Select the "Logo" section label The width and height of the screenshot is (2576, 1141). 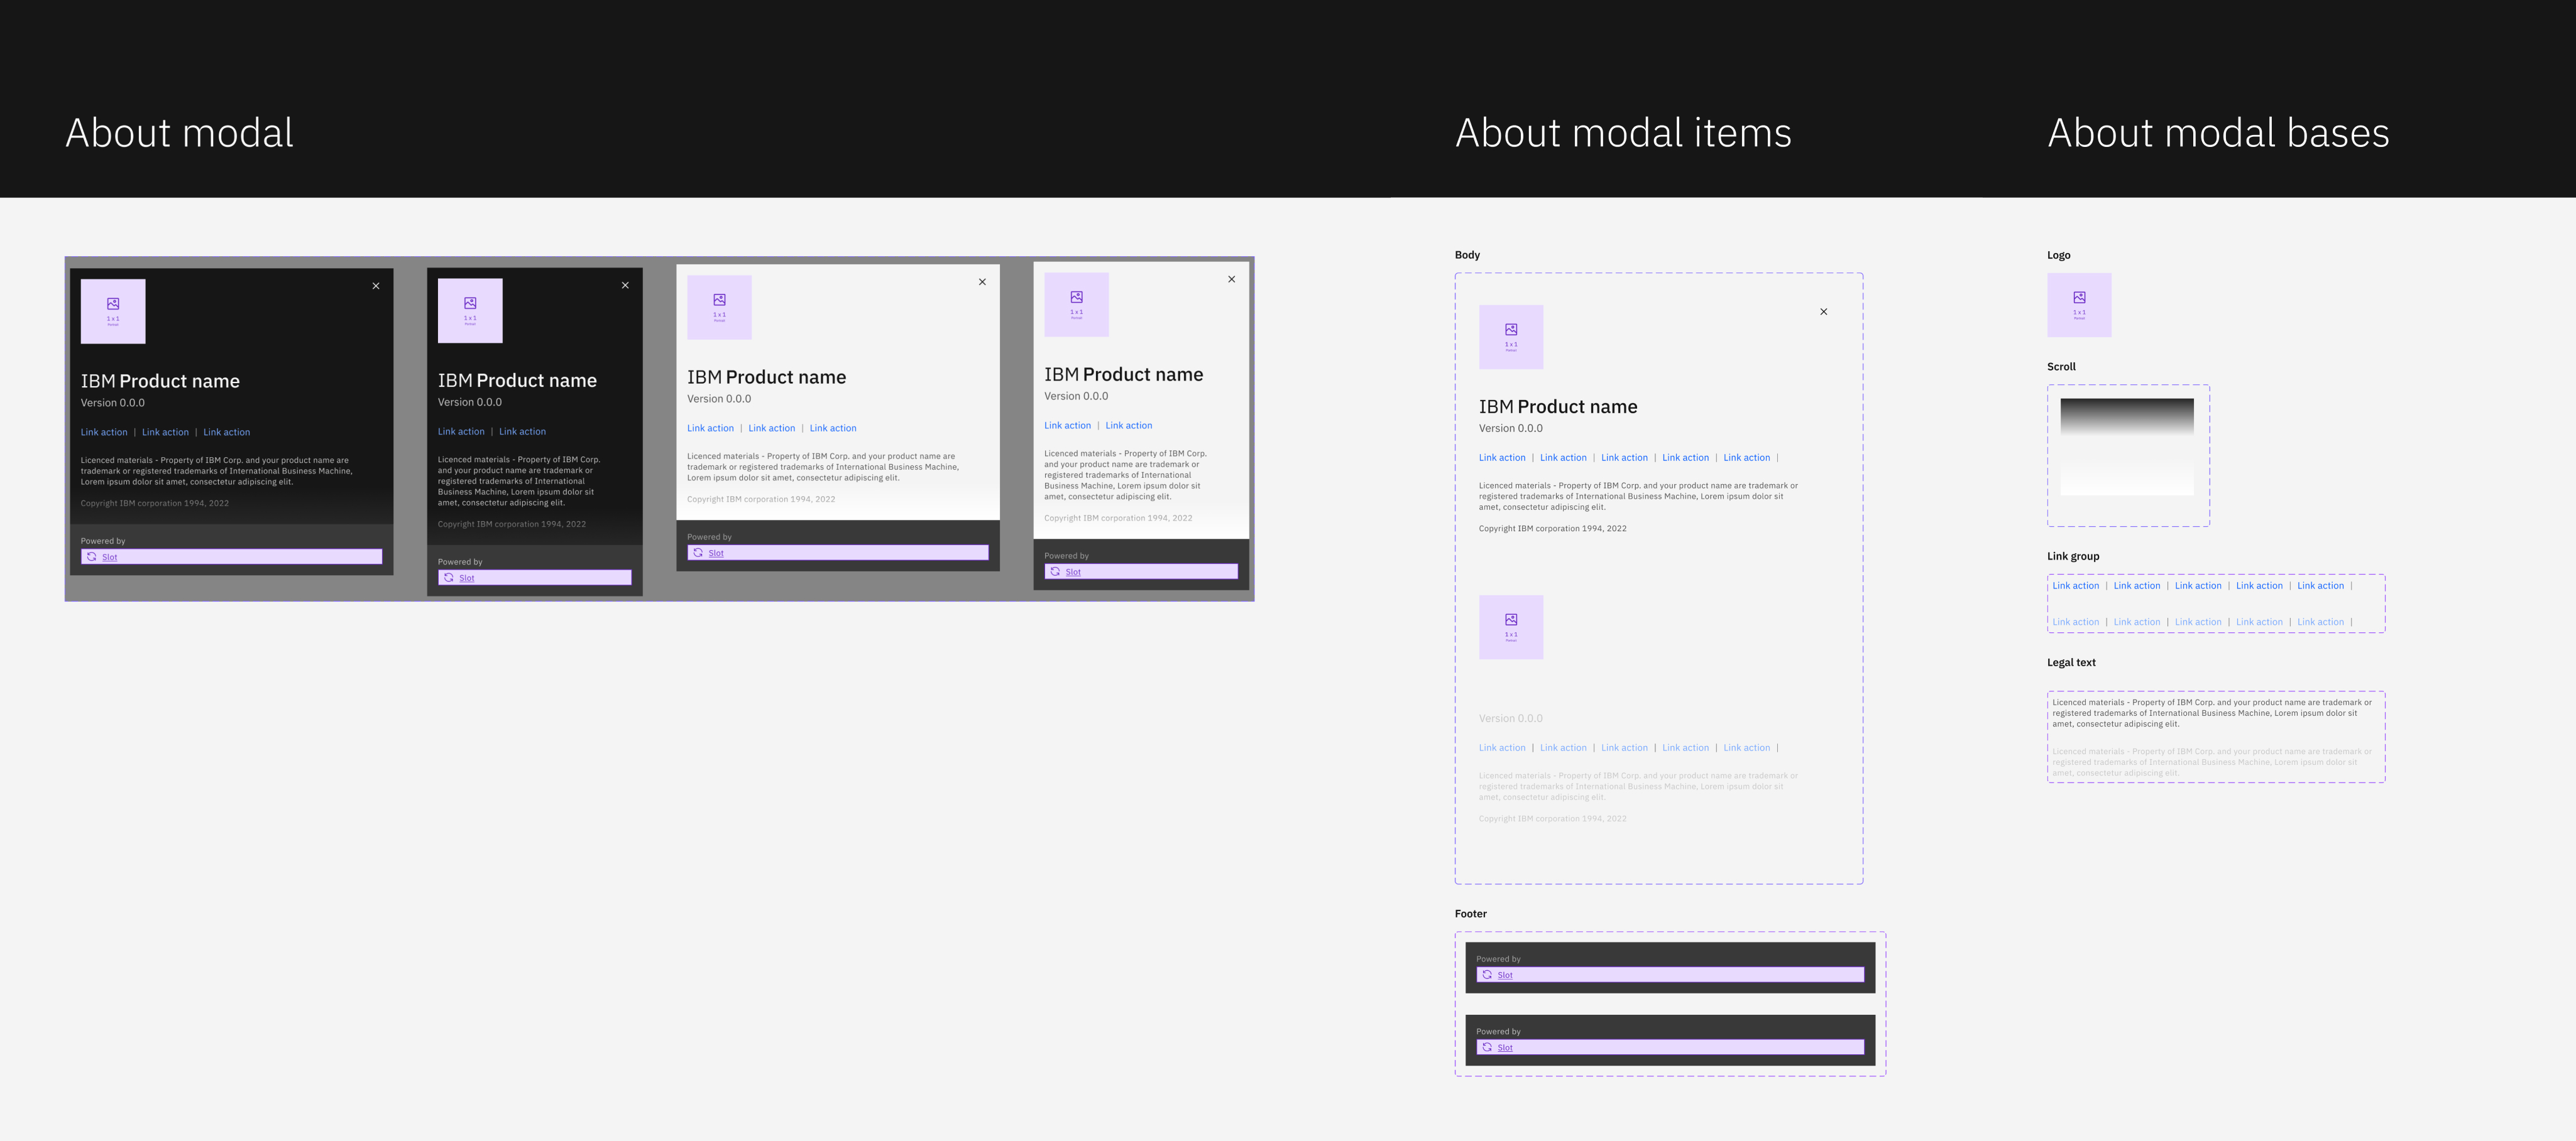[x=2058, y=255]
